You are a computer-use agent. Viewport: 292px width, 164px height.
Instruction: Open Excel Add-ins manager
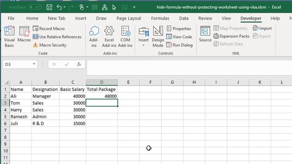coord(109,36)
